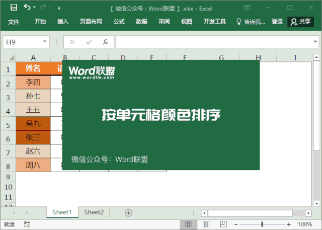Click the vertical scrollbar thumb

(x=316, y=106)
